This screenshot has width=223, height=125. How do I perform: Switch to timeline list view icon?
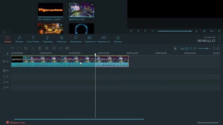tap(214, 49)
